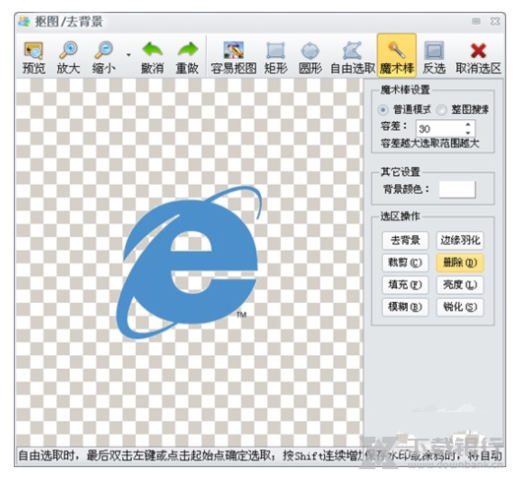521x477 pixels.
Task: Cancel selection with 取消选区 red X
Action: [x=478, y=58]
